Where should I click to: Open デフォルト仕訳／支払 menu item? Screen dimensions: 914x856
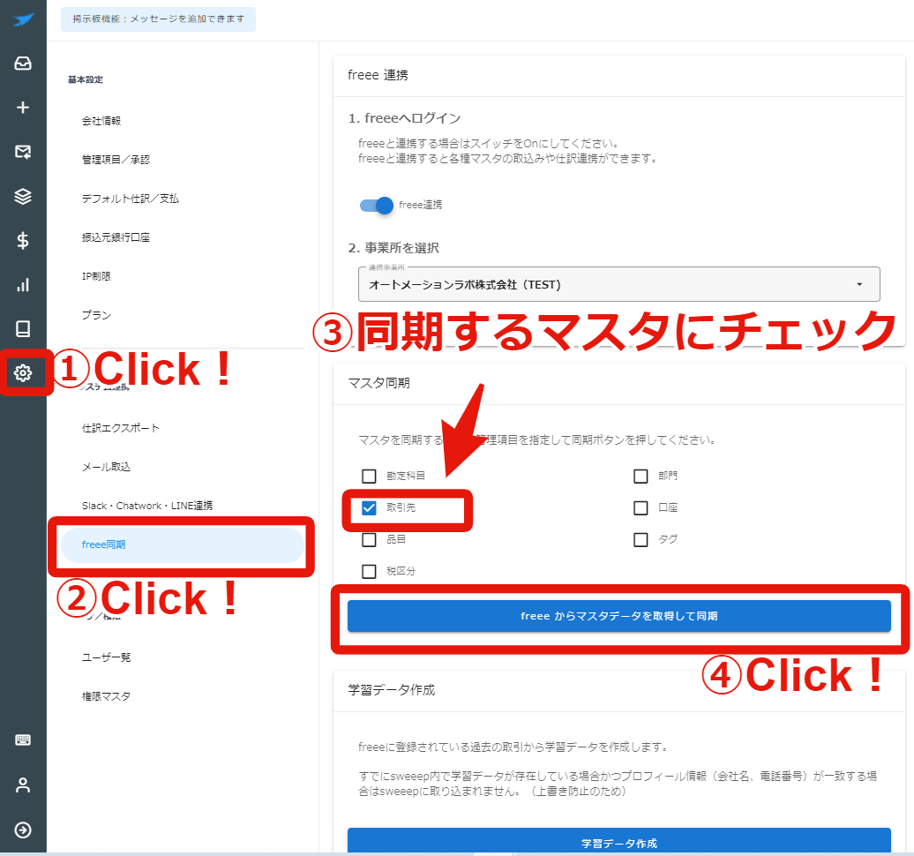[131, 199]
